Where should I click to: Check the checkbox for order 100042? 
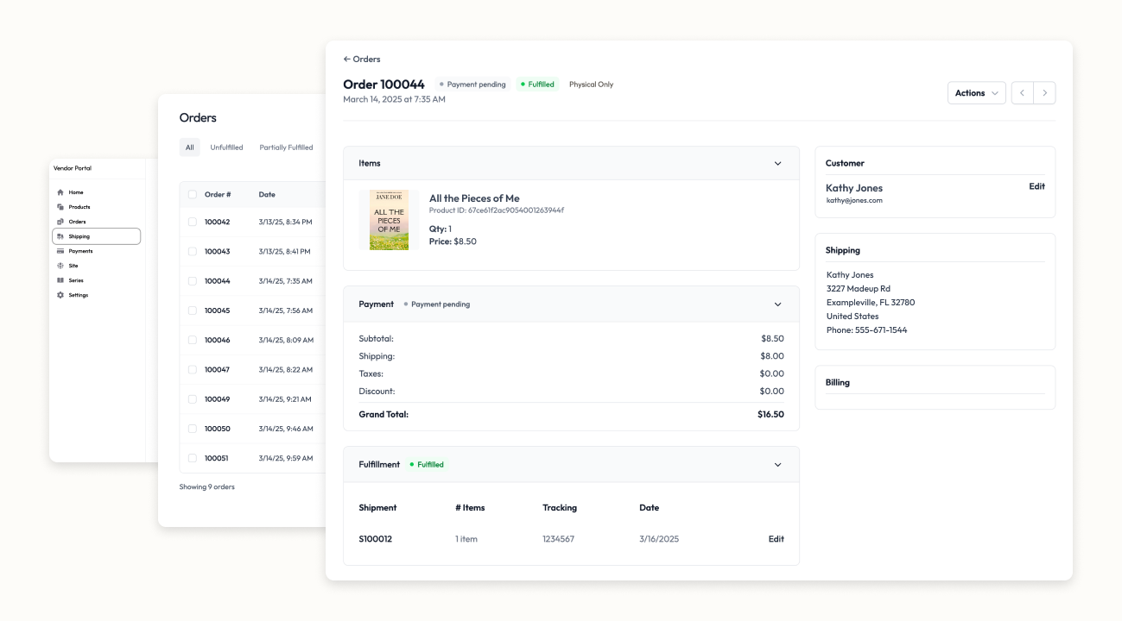click(192, 221)
